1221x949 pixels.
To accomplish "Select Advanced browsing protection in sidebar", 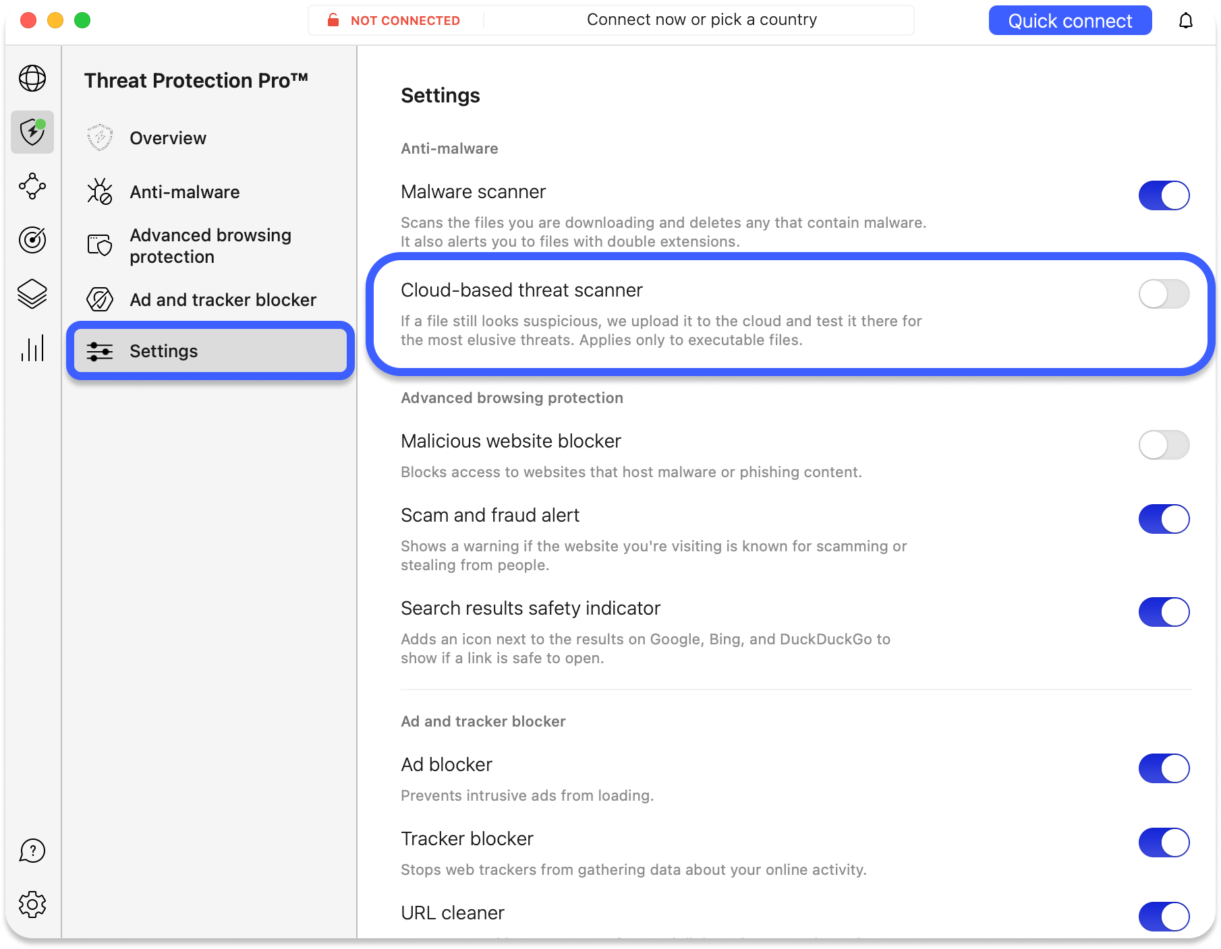I will pyautogui.click(x=210, y=246).
